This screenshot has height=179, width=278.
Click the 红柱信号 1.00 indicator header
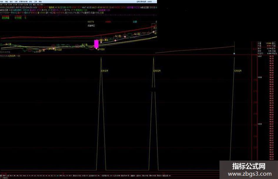(14, 56)
